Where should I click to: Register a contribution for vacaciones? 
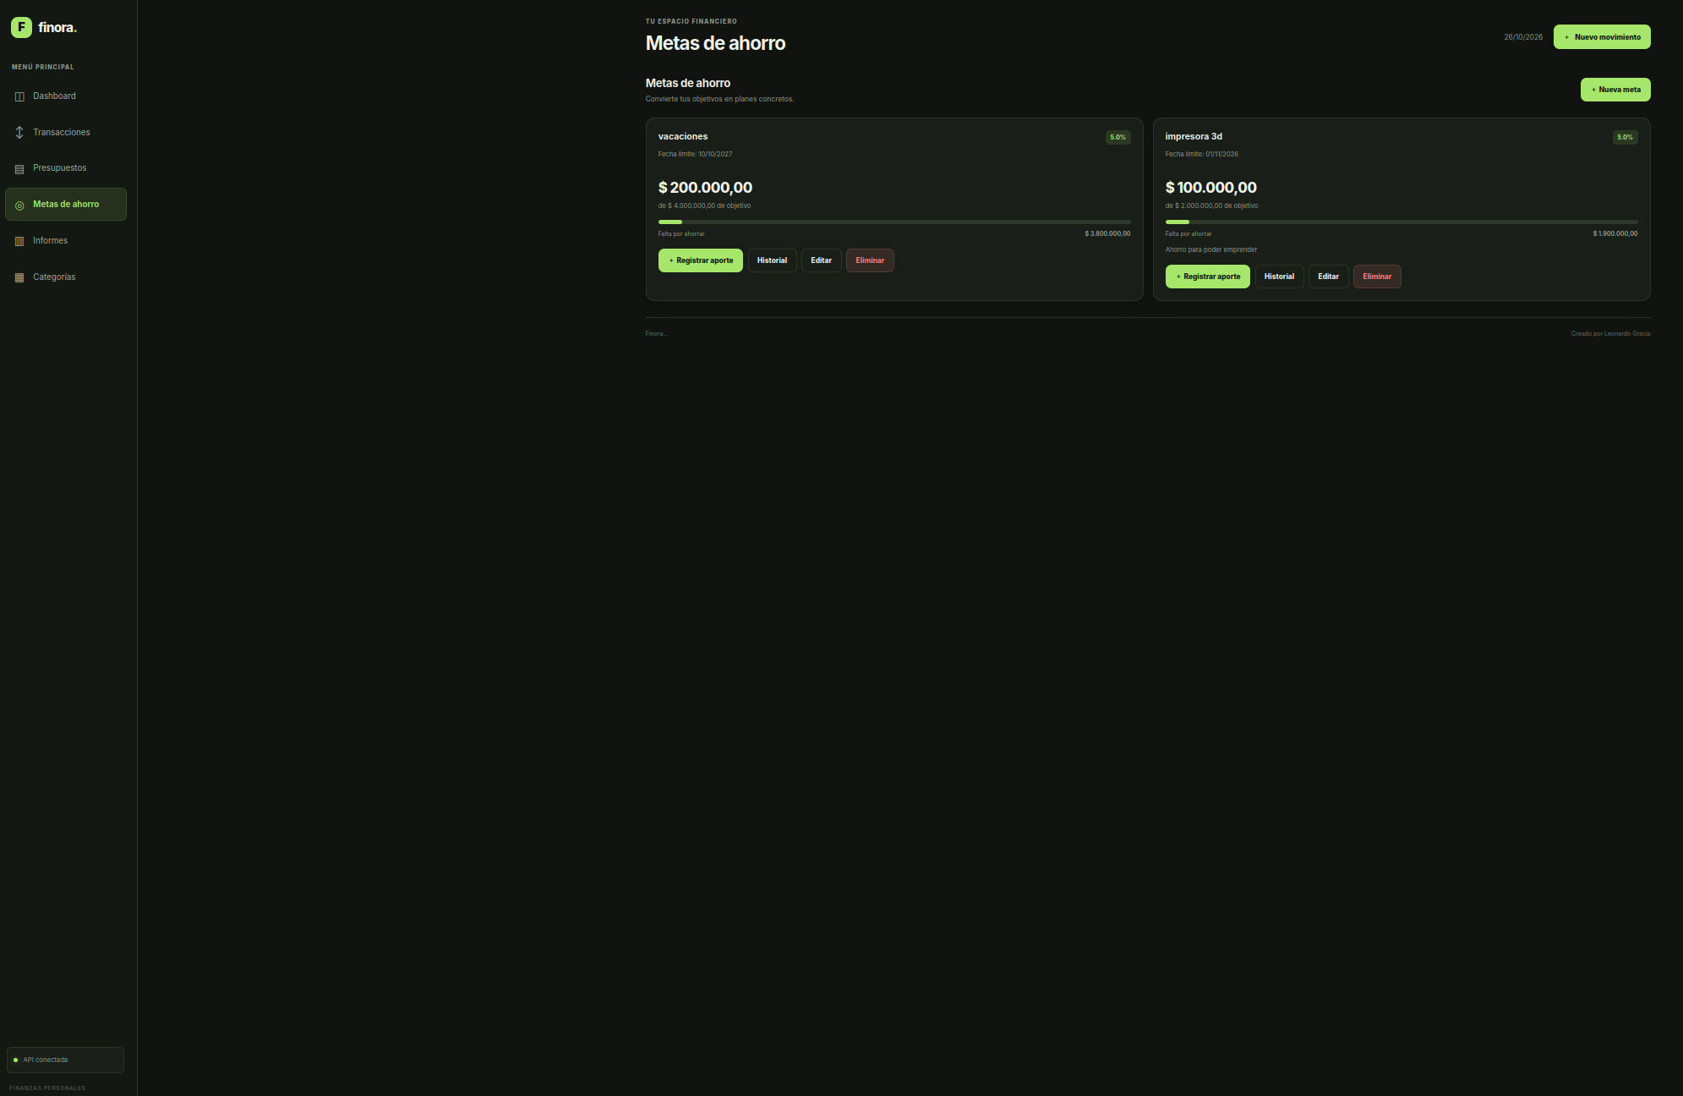pos(701,260)
